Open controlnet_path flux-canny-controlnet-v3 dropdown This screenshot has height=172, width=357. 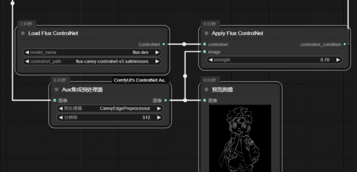click(x=92, y=61)
